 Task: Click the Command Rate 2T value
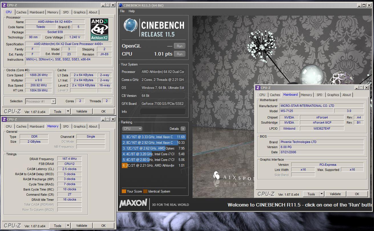[x=69, y=195]
